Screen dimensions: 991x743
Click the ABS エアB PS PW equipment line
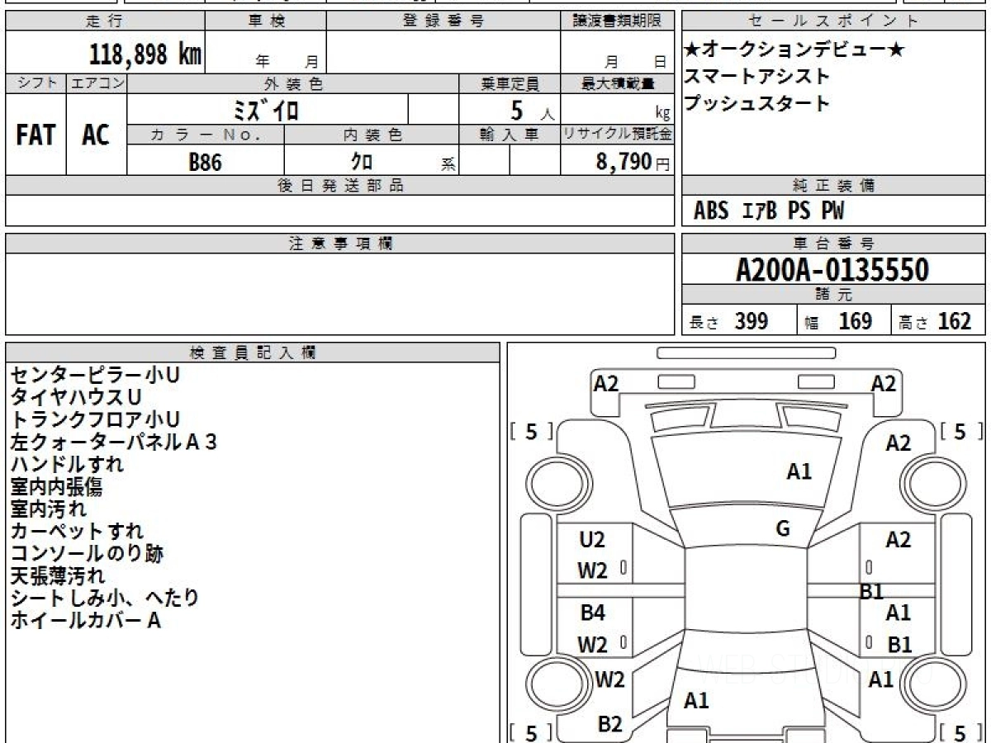[x=769, y=211]
